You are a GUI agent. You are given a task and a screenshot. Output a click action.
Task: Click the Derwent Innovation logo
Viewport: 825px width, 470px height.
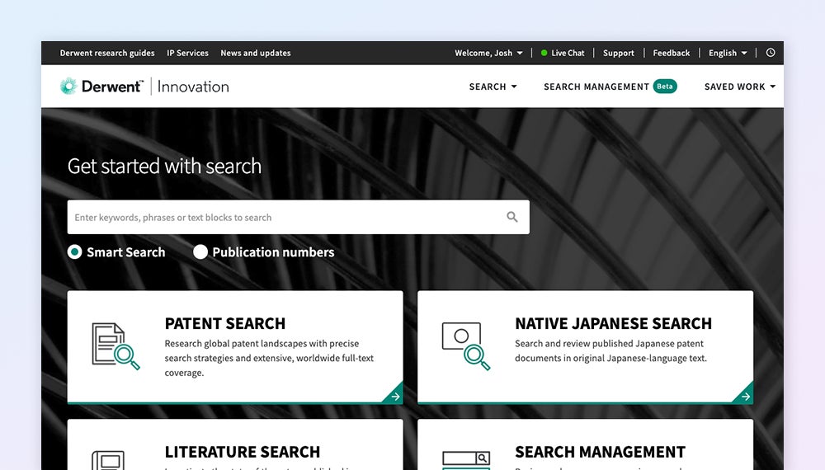(144, 87)
